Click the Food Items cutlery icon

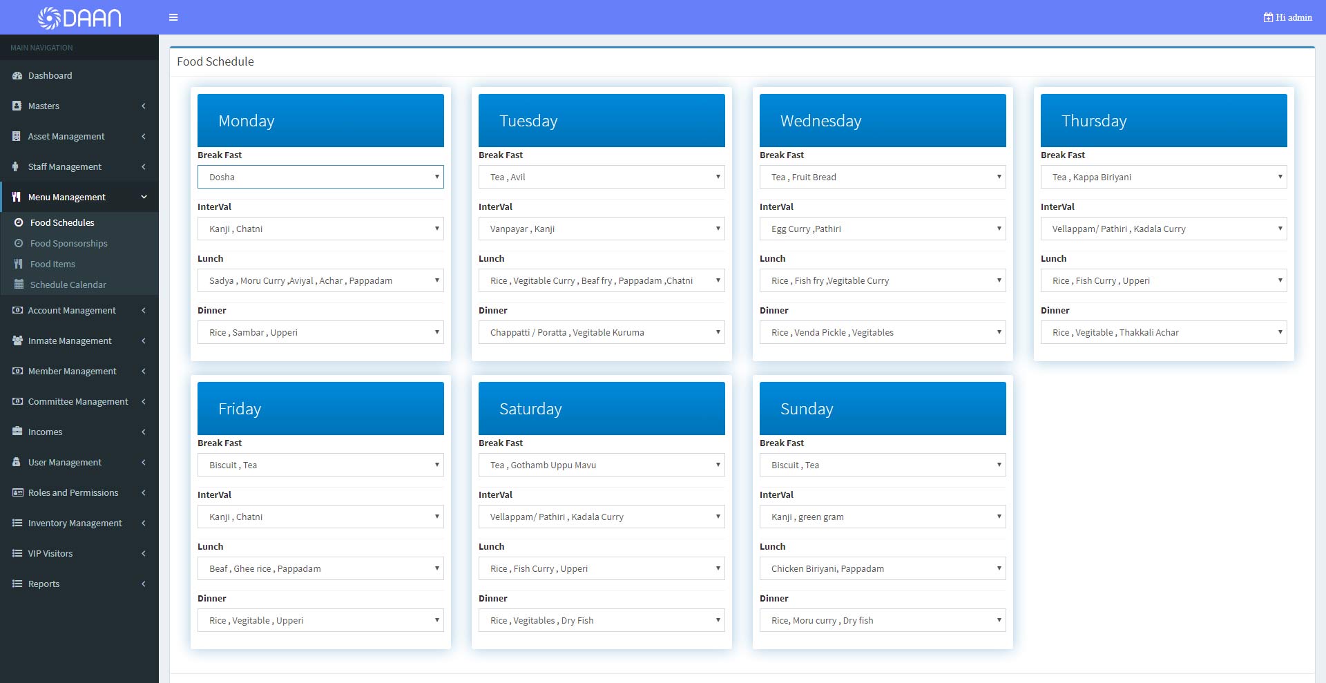[19, 264]
